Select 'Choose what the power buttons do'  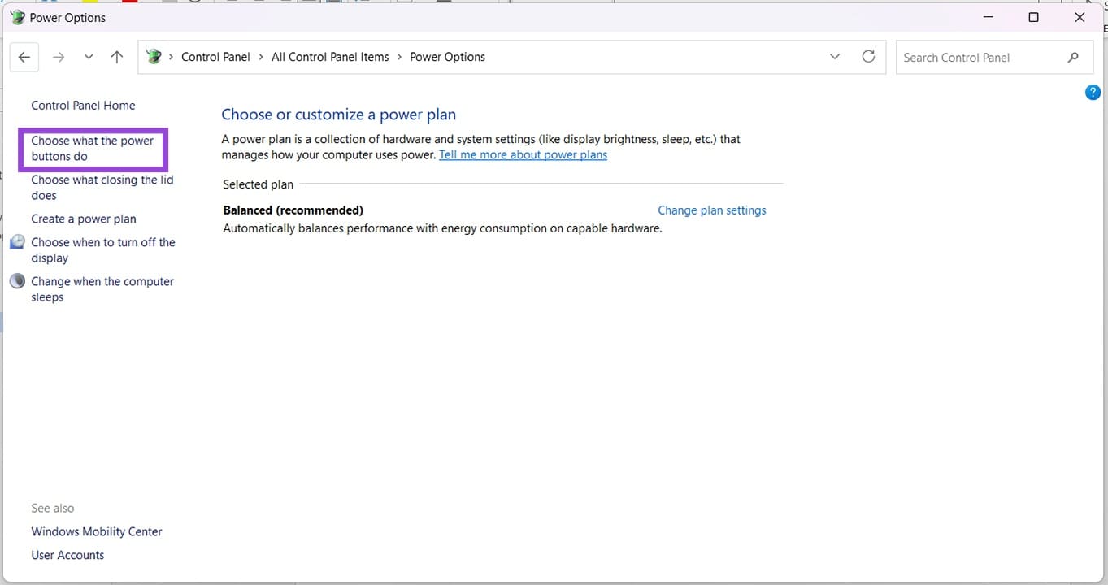[x=92, y=148]
